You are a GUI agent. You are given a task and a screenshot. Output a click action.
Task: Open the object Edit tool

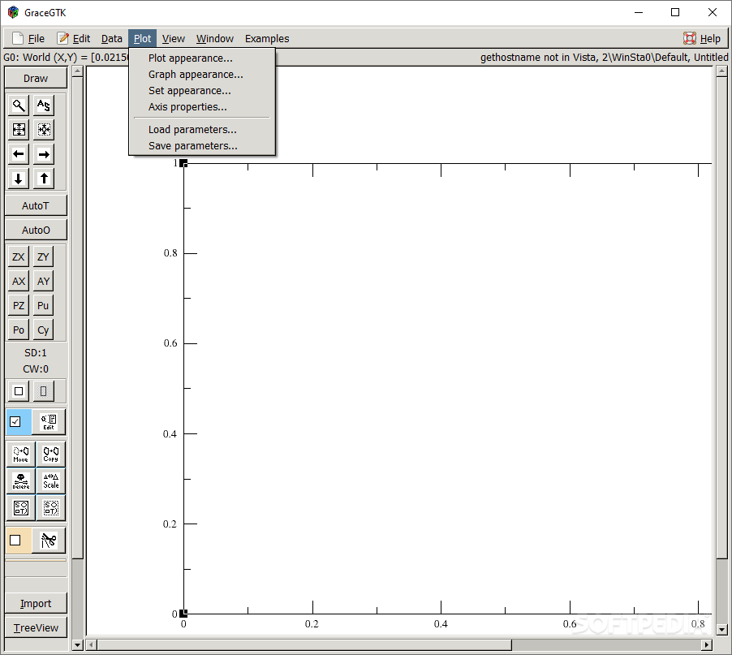[49, 421]
